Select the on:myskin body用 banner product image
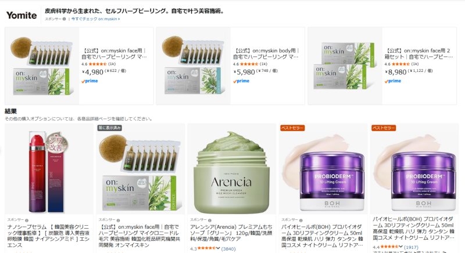 [193, 66]
